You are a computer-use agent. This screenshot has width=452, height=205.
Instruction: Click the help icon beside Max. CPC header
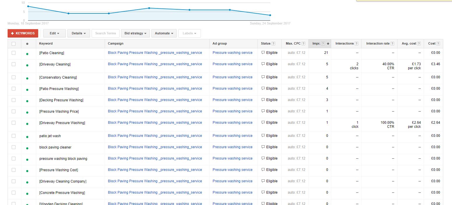(304, 44)
